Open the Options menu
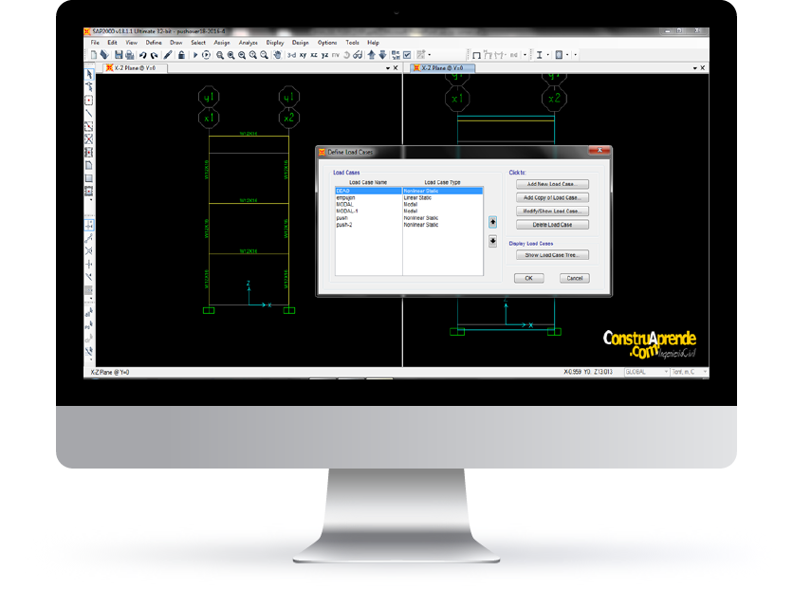Image resolution: width=793 pixels, height=607 pixels. coord(327,43)
